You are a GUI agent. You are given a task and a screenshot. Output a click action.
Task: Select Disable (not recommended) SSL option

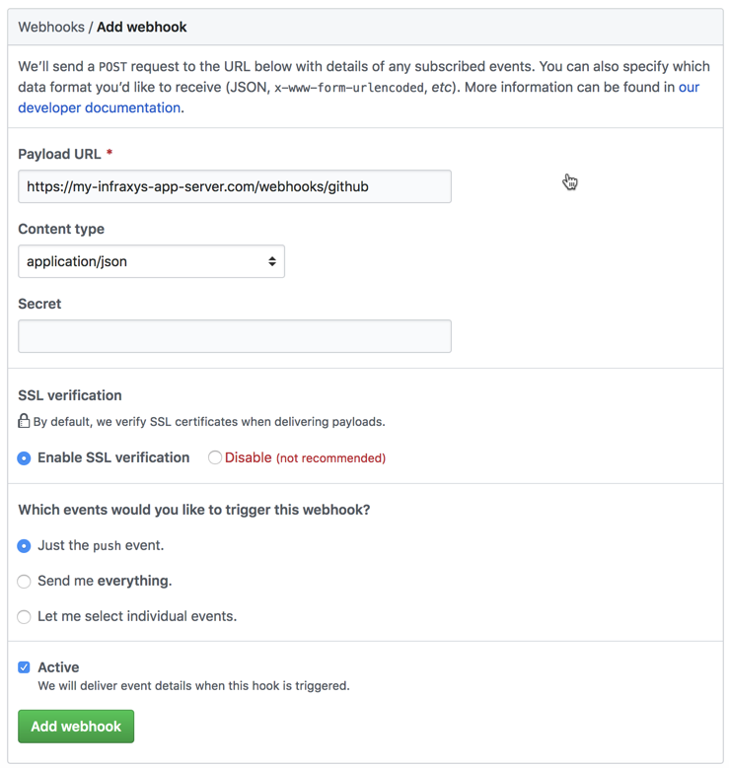[215, 457]
